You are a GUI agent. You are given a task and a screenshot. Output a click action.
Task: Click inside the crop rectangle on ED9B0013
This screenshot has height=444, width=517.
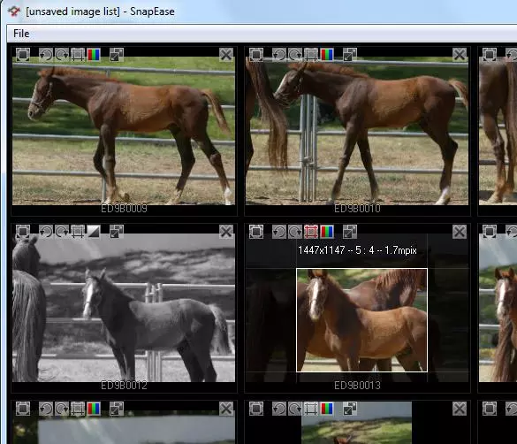pyautogui.click(x=361, y=320)
